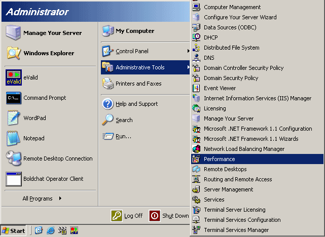Click the Computer Management icon

196,7
